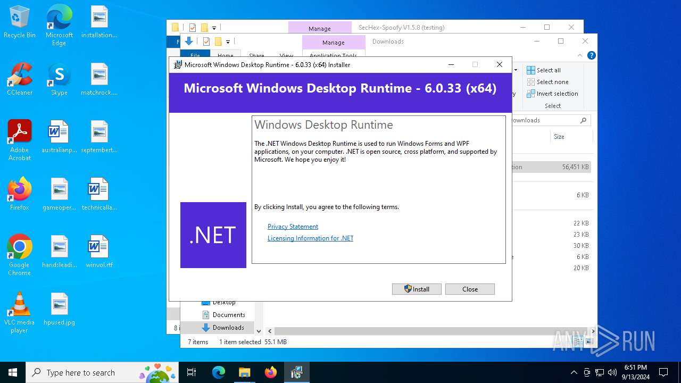The height and width of the screenshot is (383, 681).
Task: Open Licensing Information for .NET link
Action: (x=310, y=238)
